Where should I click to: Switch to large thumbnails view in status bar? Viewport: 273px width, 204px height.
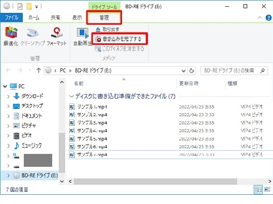coord(267,189)
